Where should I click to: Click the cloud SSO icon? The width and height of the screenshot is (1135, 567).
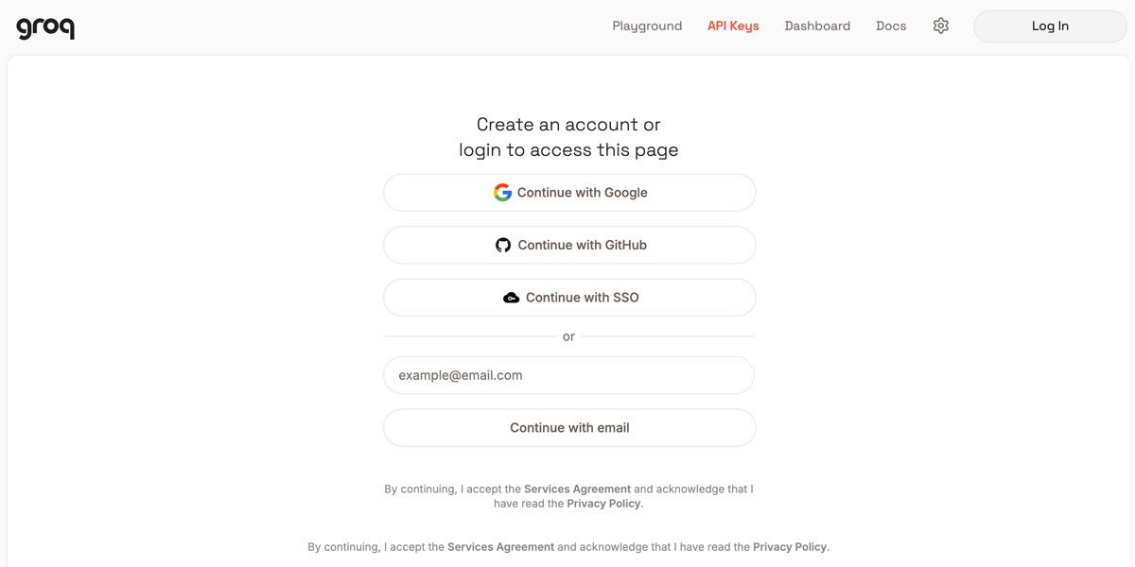[x=511, y=297]
